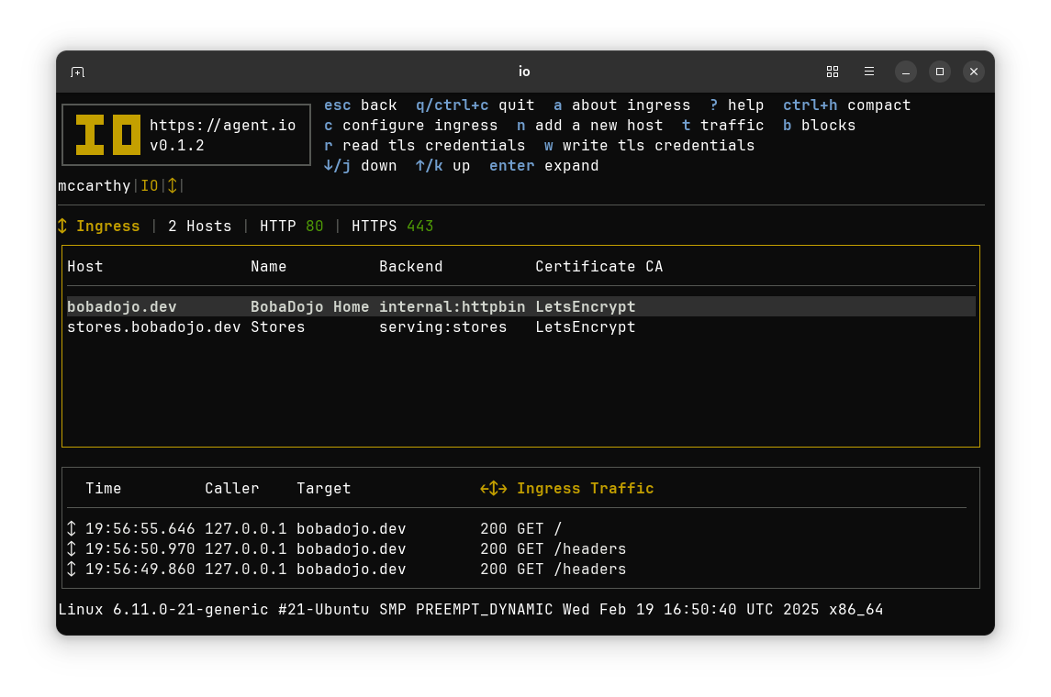The width and height of the screenshot is (1051, 697).
Task: Select the Ingress section title
Action: (108, 227)
